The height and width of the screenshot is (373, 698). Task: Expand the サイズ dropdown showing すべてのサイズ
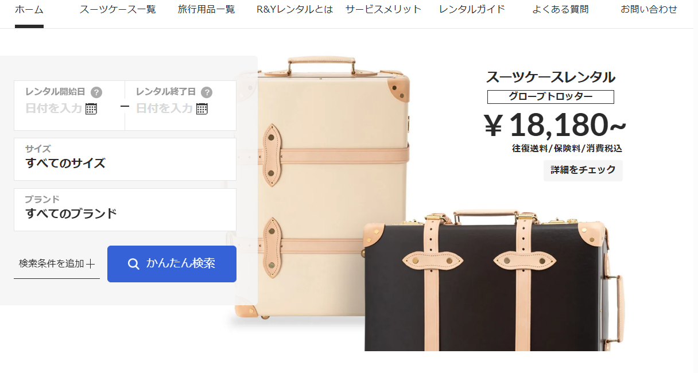click(125, 159)
